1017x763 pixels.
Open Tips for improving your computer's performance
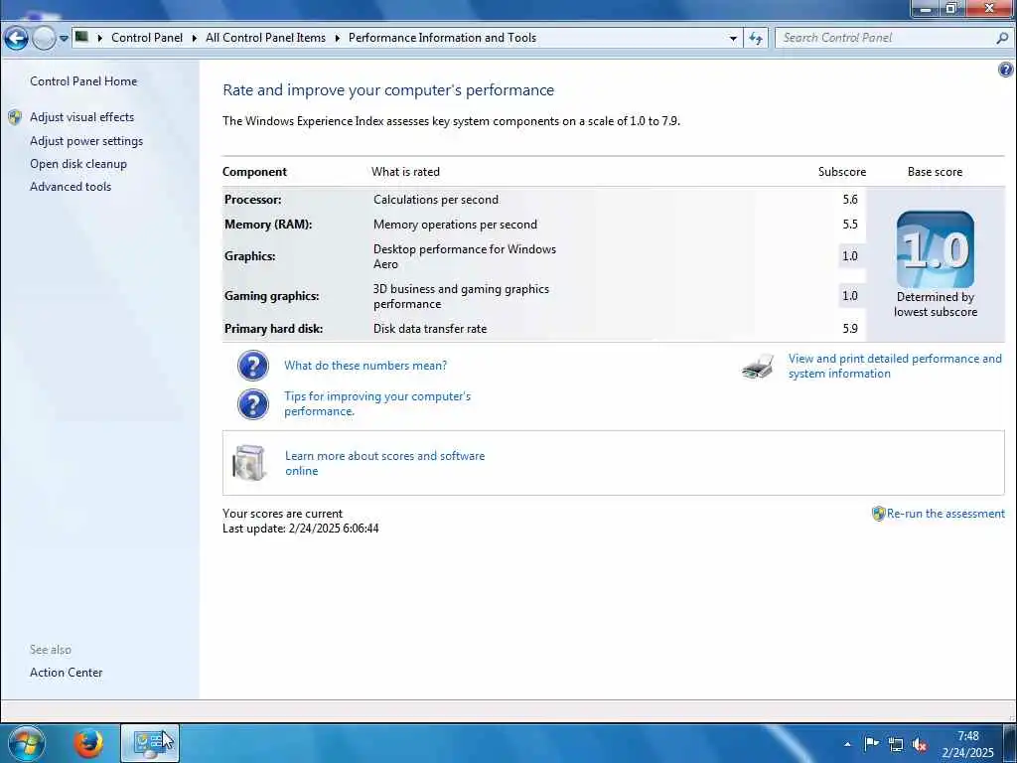click(x=377, y=403)
